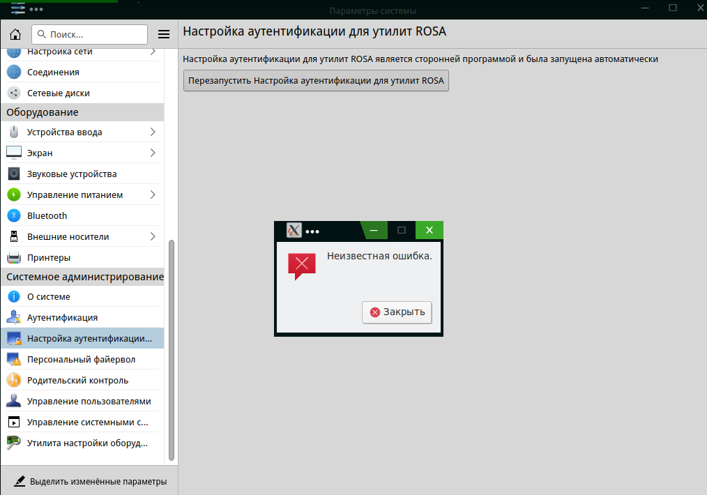Minimize the Параметры системы window

pyautogui.click(x=645, y=8)
